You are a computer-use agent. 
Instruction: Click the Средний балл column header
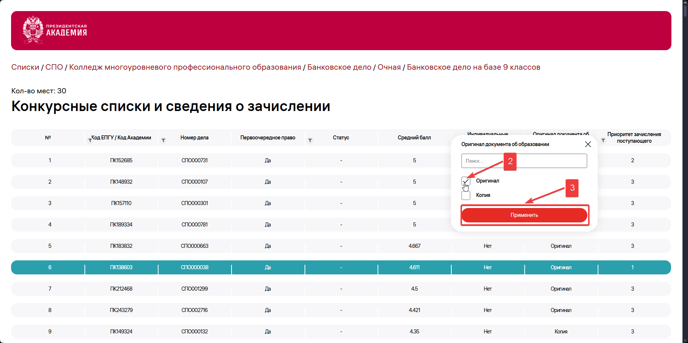414,138
